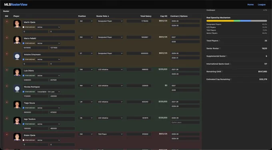This screenshot has height=150, width=272.
Task: Open Marco Pašalić's Roster Role dropdown
Action: (110, 37)
